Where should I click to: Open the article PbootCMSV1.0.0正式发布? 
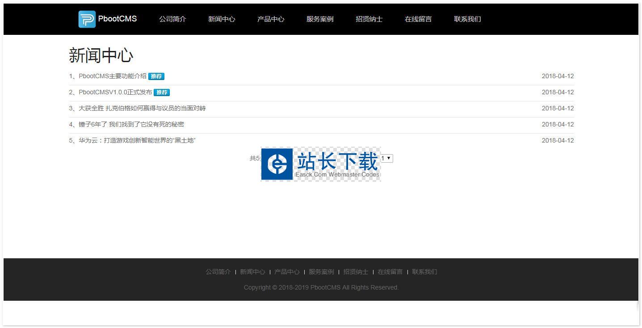[x=115, y=92]
